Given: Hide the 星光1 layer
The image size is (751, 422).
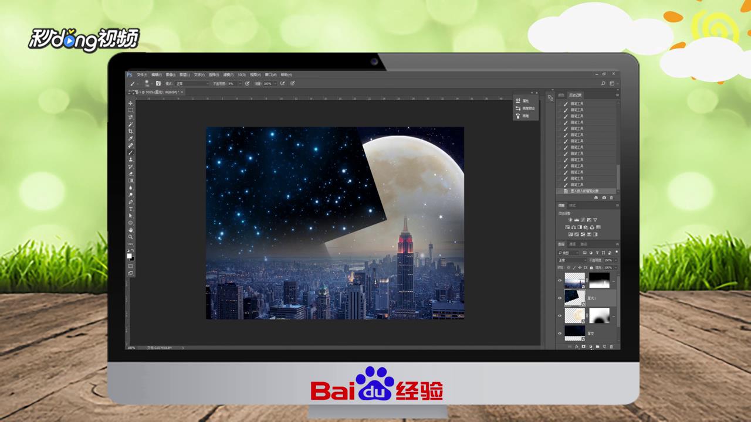Looking at the screenshot, I should tap(560, 298).
